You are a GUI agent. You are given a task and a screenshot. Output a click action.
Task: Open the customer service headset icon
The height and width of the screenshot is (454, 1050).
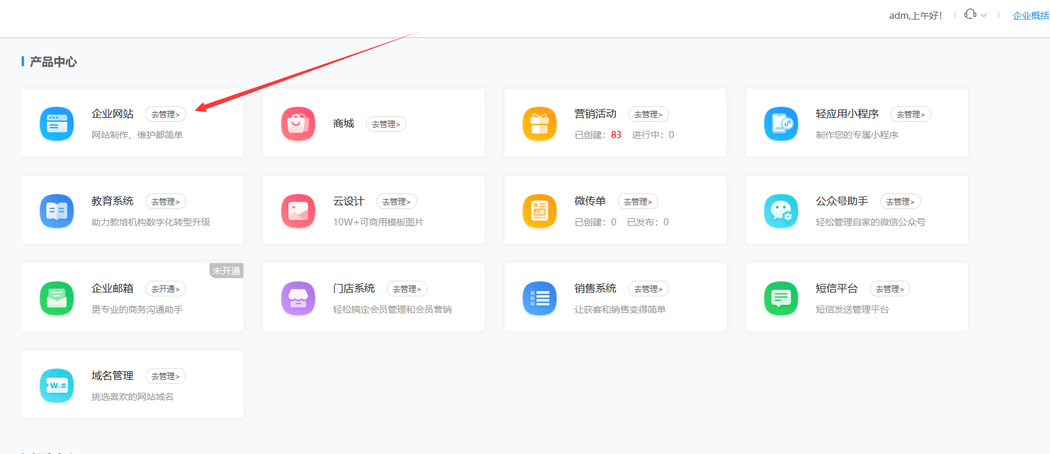(x=970, y=14)
